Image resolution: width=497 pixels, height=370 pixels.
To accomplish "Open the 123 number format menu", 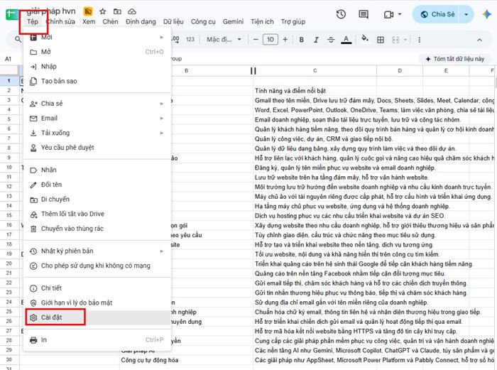I will pos(190,40).
